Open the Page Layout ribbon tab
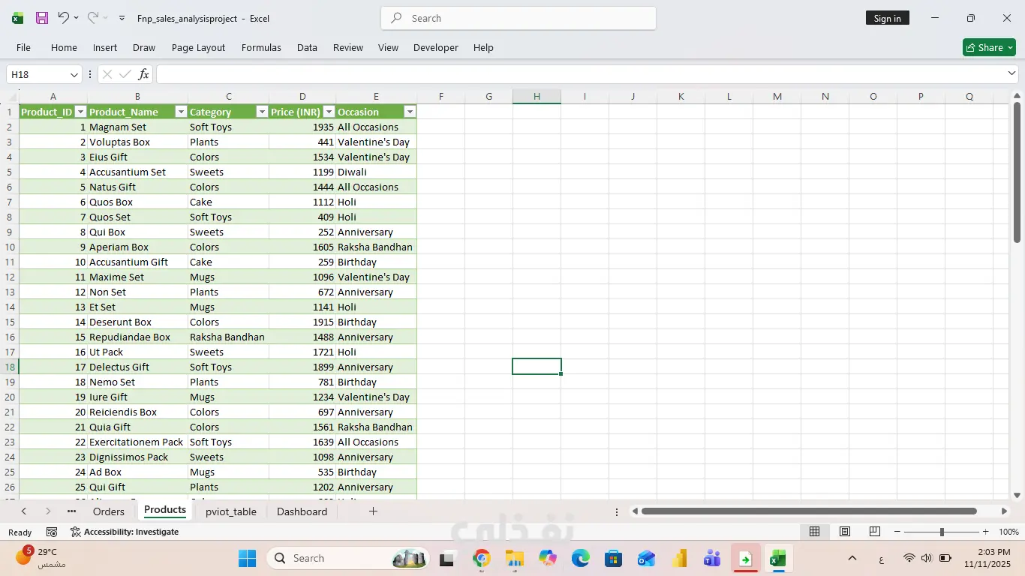1025x576 pixels. (198, 47)
